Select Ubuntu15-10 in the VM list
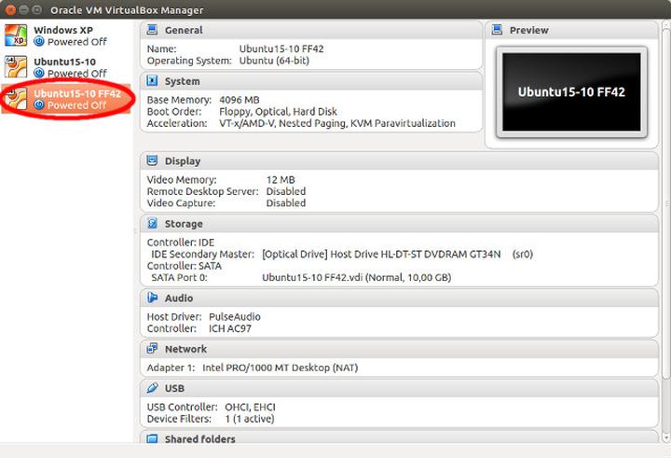This screenshot has height=458, width=671. (67, 67)
